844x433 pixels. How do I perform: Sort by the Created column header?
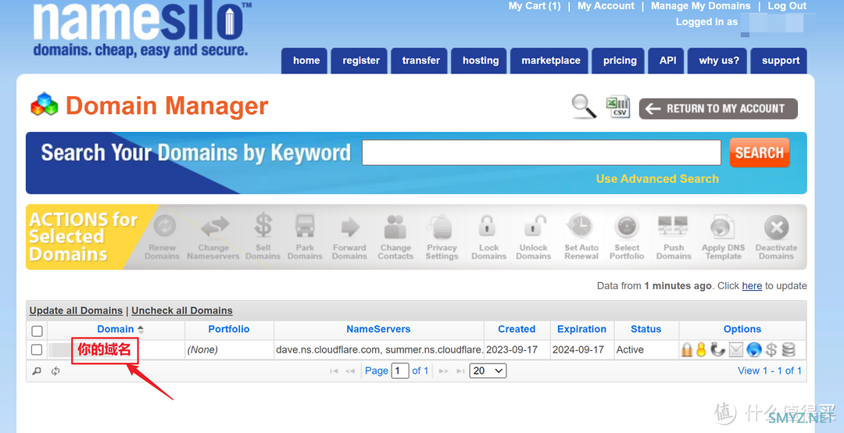click(517, 329)
